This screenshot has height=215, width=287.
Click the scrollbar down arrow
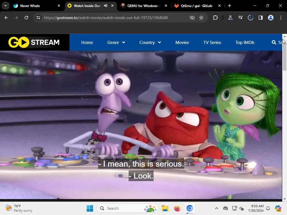(x=284, y=199)
